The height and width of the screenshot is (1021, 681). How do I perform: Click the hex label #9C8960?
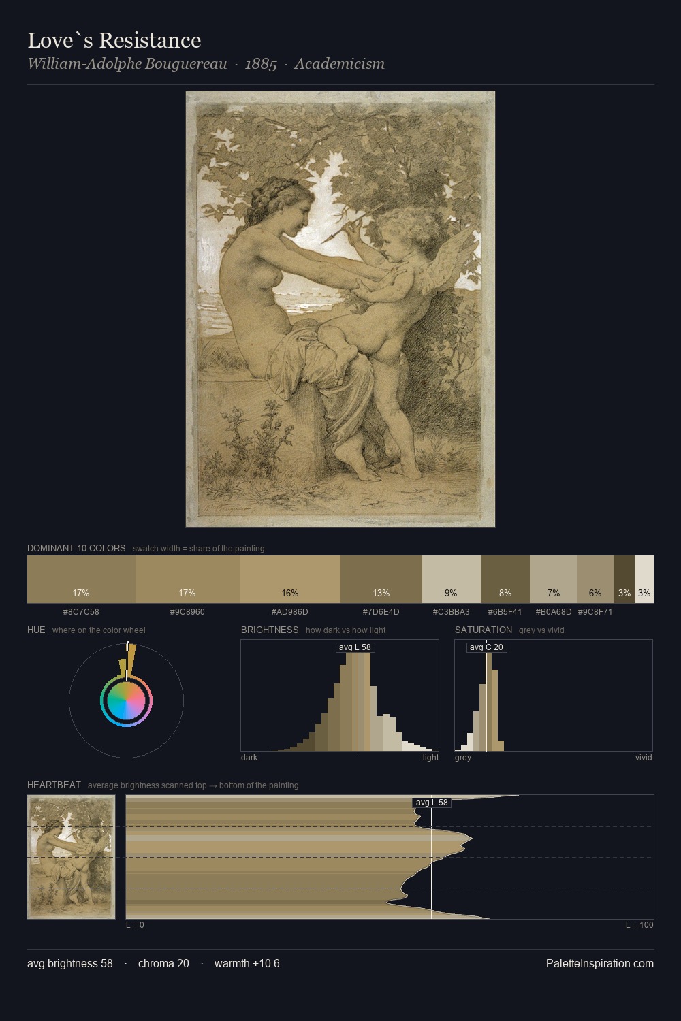tap(187, 612)
